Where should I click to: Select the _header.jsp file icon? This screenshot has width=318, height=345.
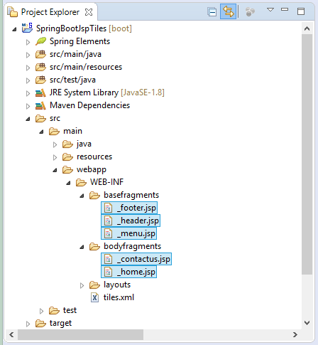coord(108,221)
